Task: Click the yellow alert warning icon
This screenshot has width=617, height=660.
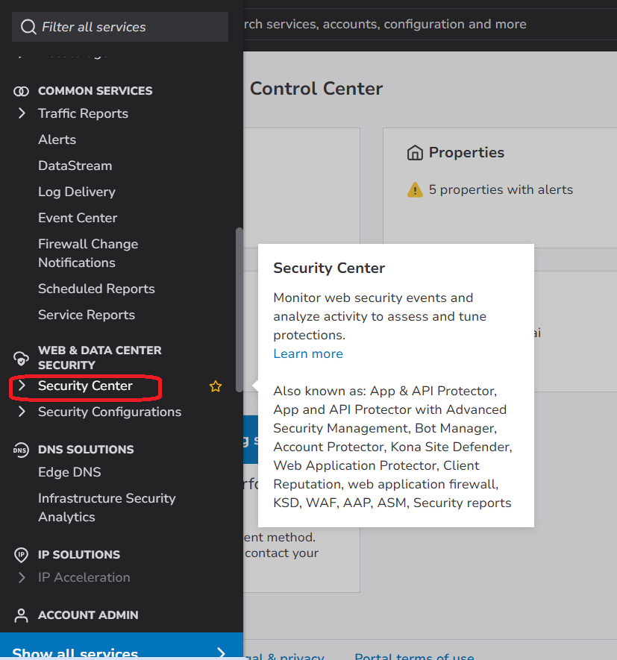Action: (x=415, y=190)
